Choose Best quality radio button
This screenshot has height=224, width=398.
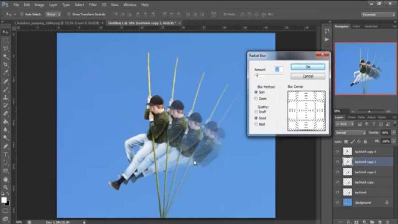256,124
